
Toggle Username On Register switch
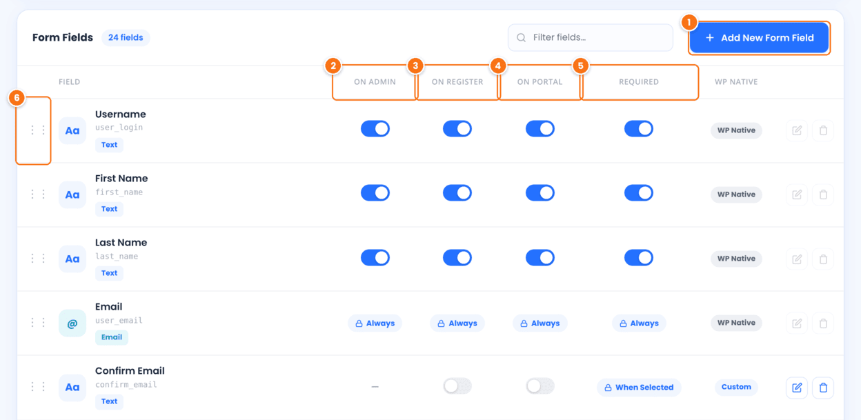pyautogui.click(x=457, y=129)
